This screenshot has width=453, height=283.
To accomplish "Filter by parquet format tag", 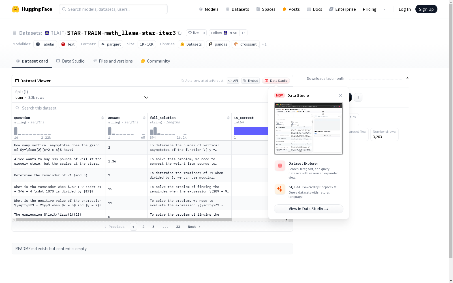I will (111, 44).
